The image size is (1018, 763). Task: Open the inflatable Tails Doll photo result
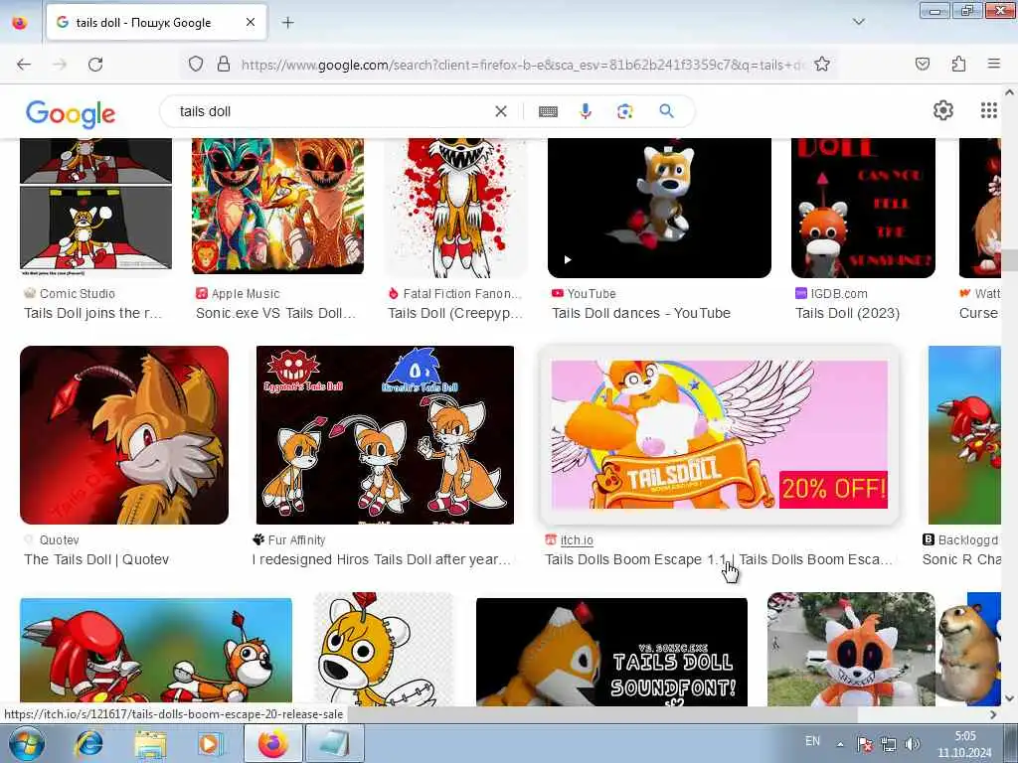point(851,649)
